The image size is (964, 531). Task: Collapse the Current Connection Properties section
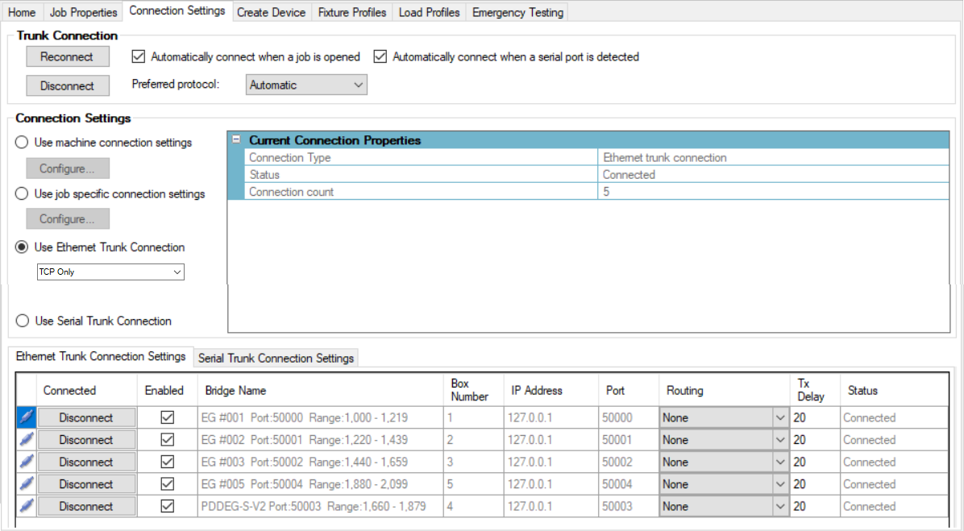coord(236,139)
